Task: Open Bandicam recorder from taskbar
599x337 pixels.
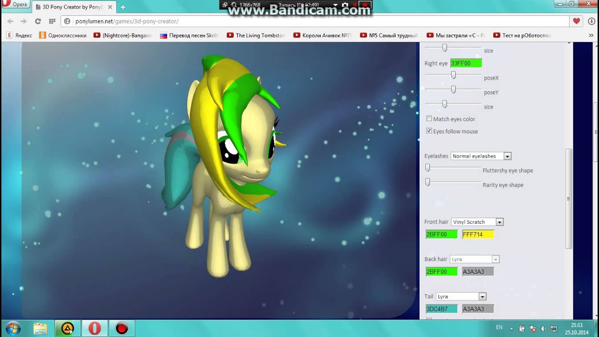Action: point(122,329)
